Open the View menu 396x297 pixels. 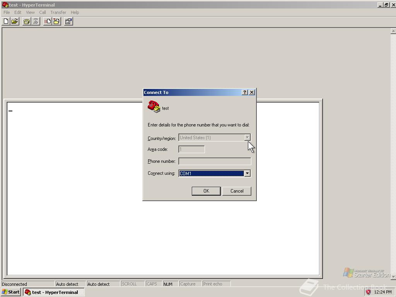point(30,12)
